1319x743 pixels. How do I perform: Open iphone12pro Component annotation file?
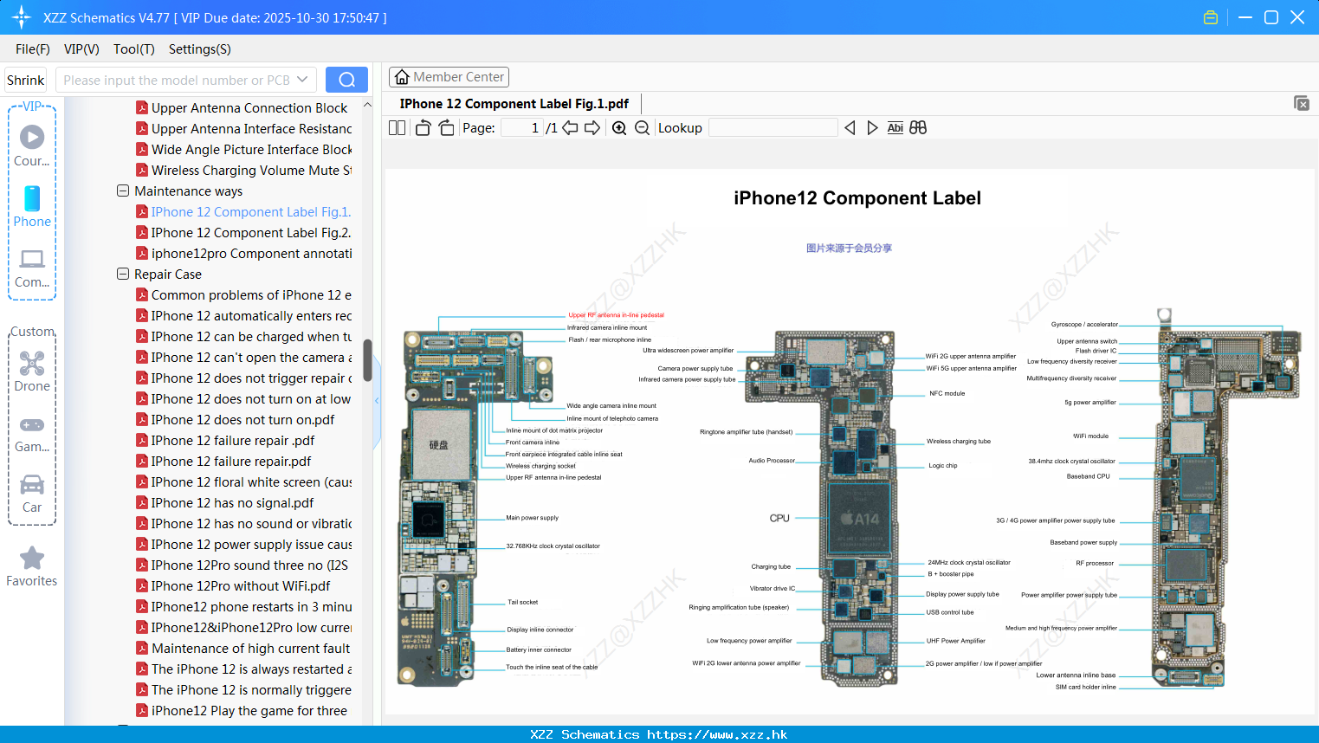(244, 253)
